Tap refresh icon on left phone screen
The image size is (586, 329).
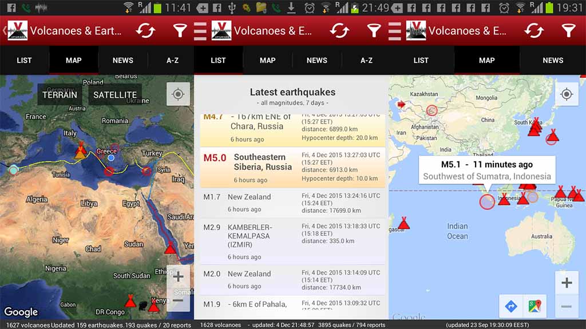[145, 31]
